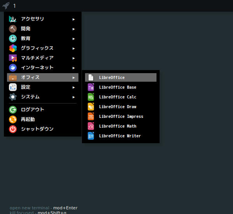Click the 教育 atom icon
This screenshot has width=233, height=214.
(x=13, y=39)
